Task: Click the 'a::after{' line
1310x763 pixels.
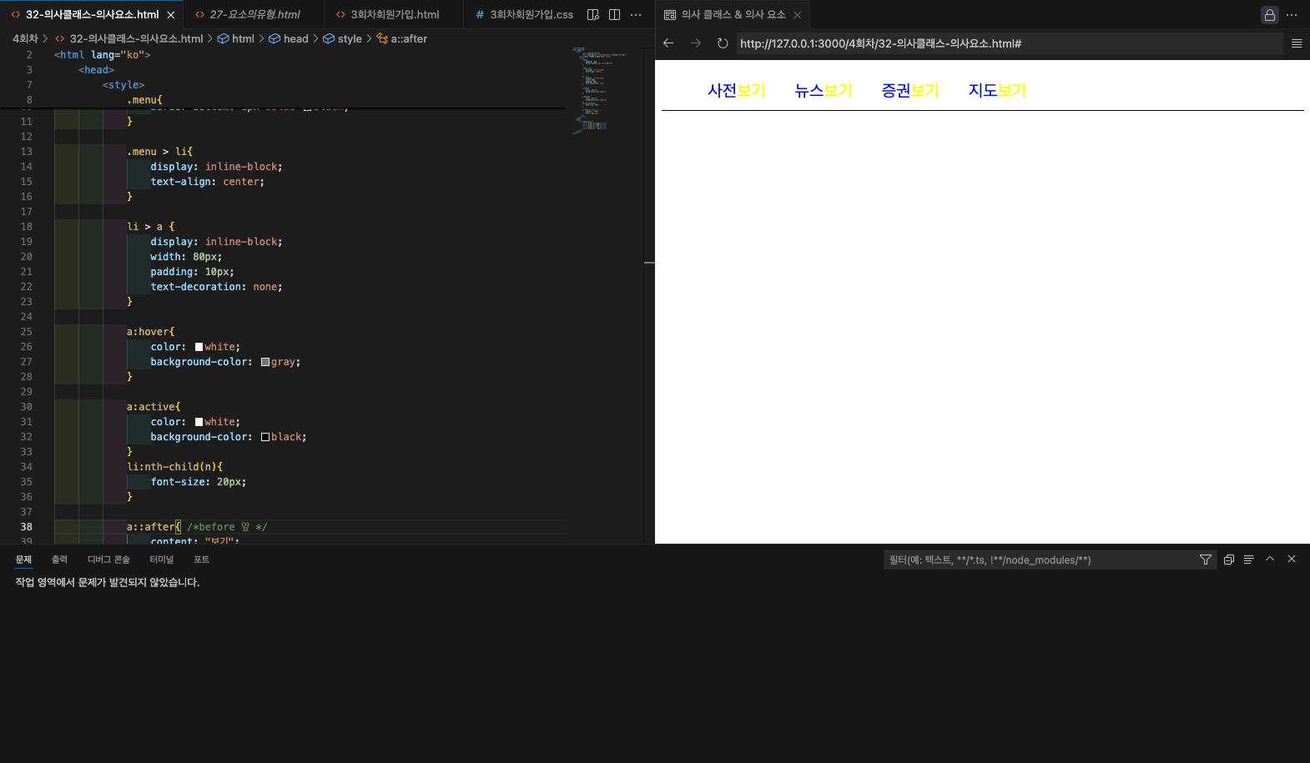Action: (x=154, y=527)
